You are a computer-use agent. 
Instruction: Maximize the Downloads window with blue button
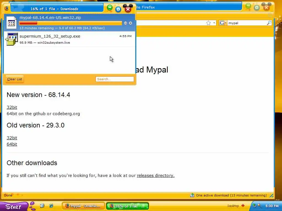(x=118, y=9)
